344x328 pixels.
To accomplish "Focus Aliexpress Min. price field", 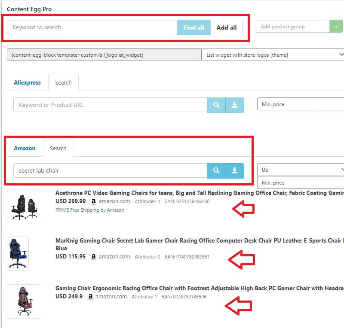I will [x=301, y=104].
